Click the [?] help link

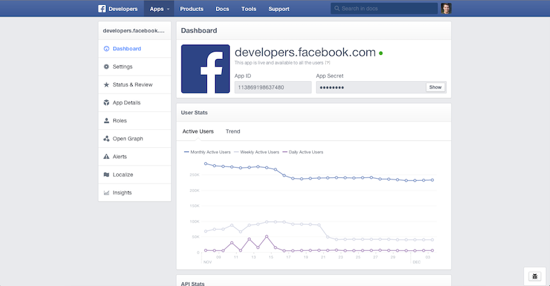pos(327,63)
